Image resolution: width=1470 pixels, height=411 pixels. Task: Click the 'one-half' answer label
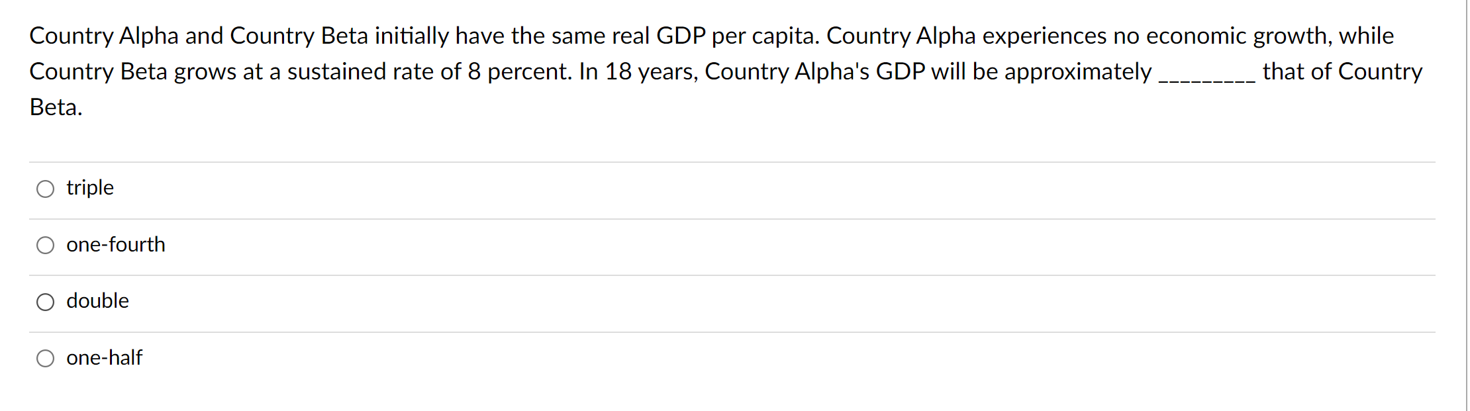click(104, 357)
